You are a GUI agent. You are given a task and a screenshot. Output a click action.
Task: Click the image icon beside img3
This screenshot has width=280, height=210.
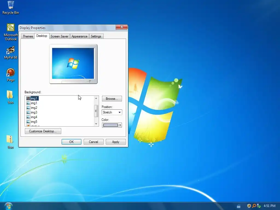tap(28, 112)
